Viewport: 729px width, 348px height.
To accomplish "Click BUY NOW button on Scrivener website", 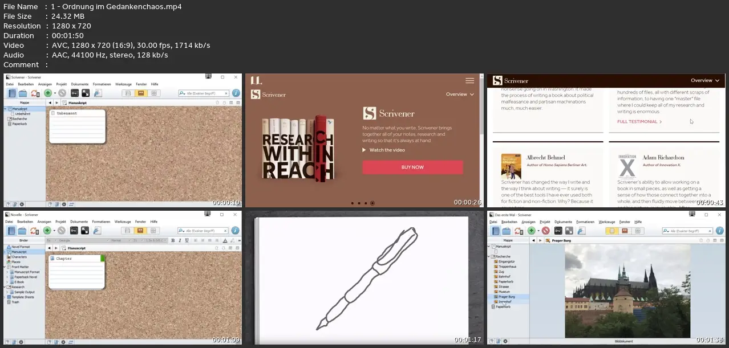I will point(412,167).
